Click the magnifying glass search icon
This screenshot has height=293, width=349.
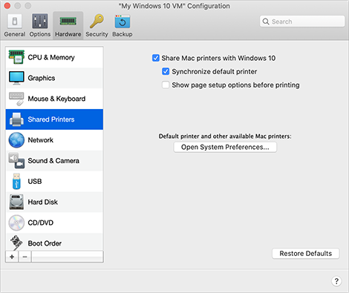[266, 22]
